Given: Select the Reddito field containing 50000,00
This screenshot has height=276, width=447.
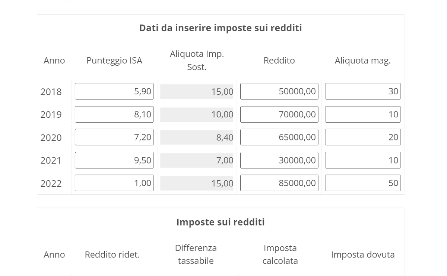Looking at the screenshot, I should point(279,91).
